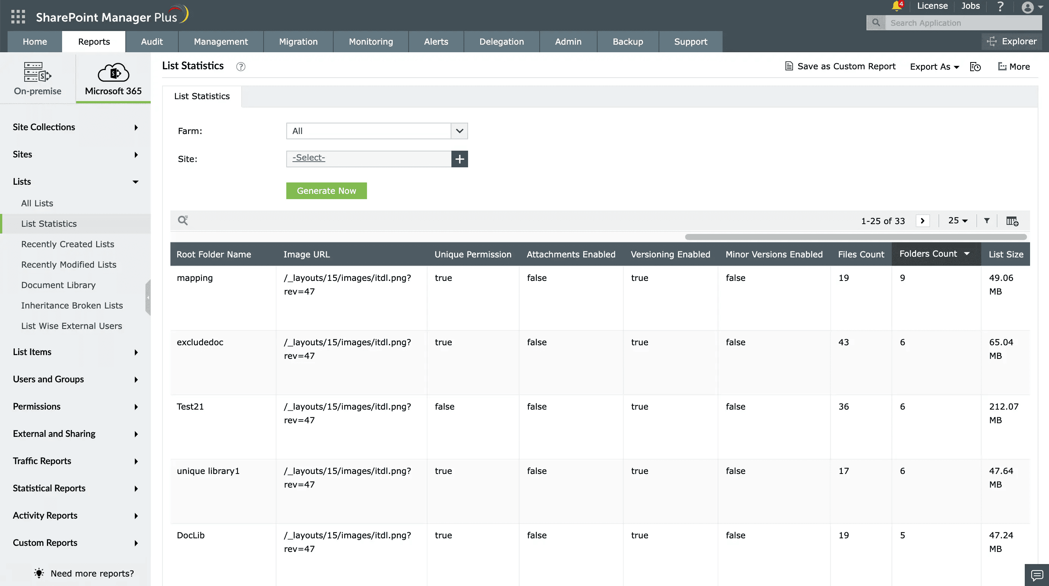Viewport: 1049px width, 586px height.
Task: Click the search magnifier icon in header
Action: [876, 23]
